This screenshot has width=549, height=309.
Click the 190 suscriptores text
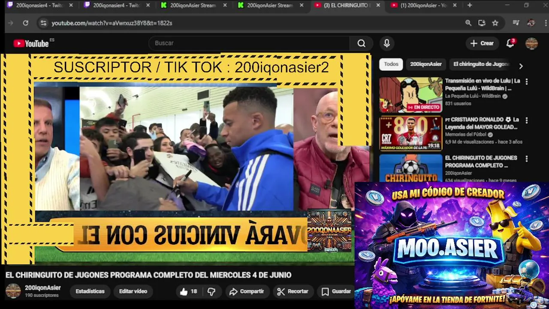pyautogui.click(x=42, y=295)
